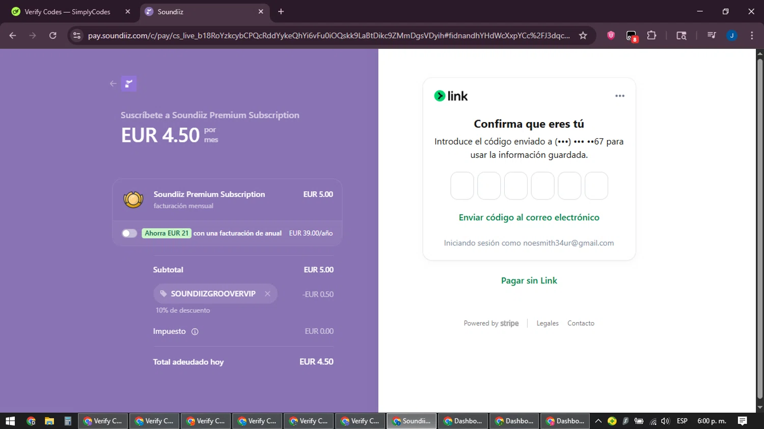Image resolution: width=764 pixels, height=429 pixels.
Task: Open the volume tray icon
Action: tap(665, 421)
